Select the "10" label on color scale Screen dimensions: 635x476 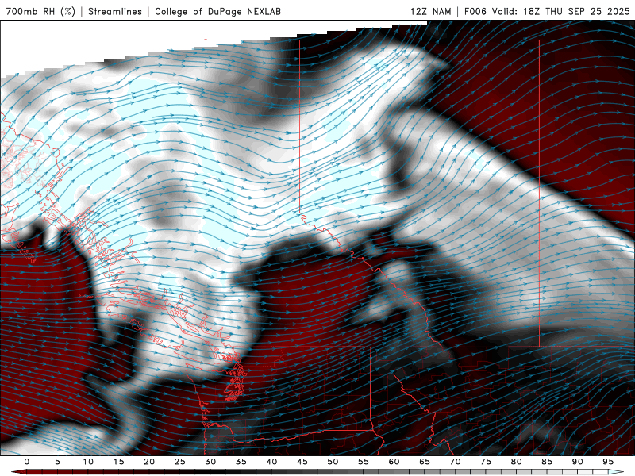tap(88, 462)
